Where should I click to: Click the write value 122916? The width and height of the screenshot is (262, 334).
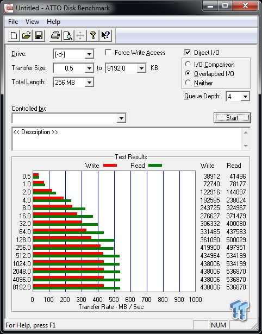(210, 192)
